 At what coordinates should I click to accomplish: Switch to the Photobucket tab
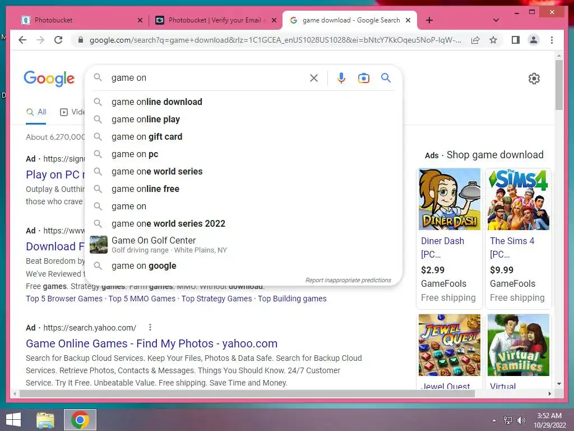pos(82,20)
